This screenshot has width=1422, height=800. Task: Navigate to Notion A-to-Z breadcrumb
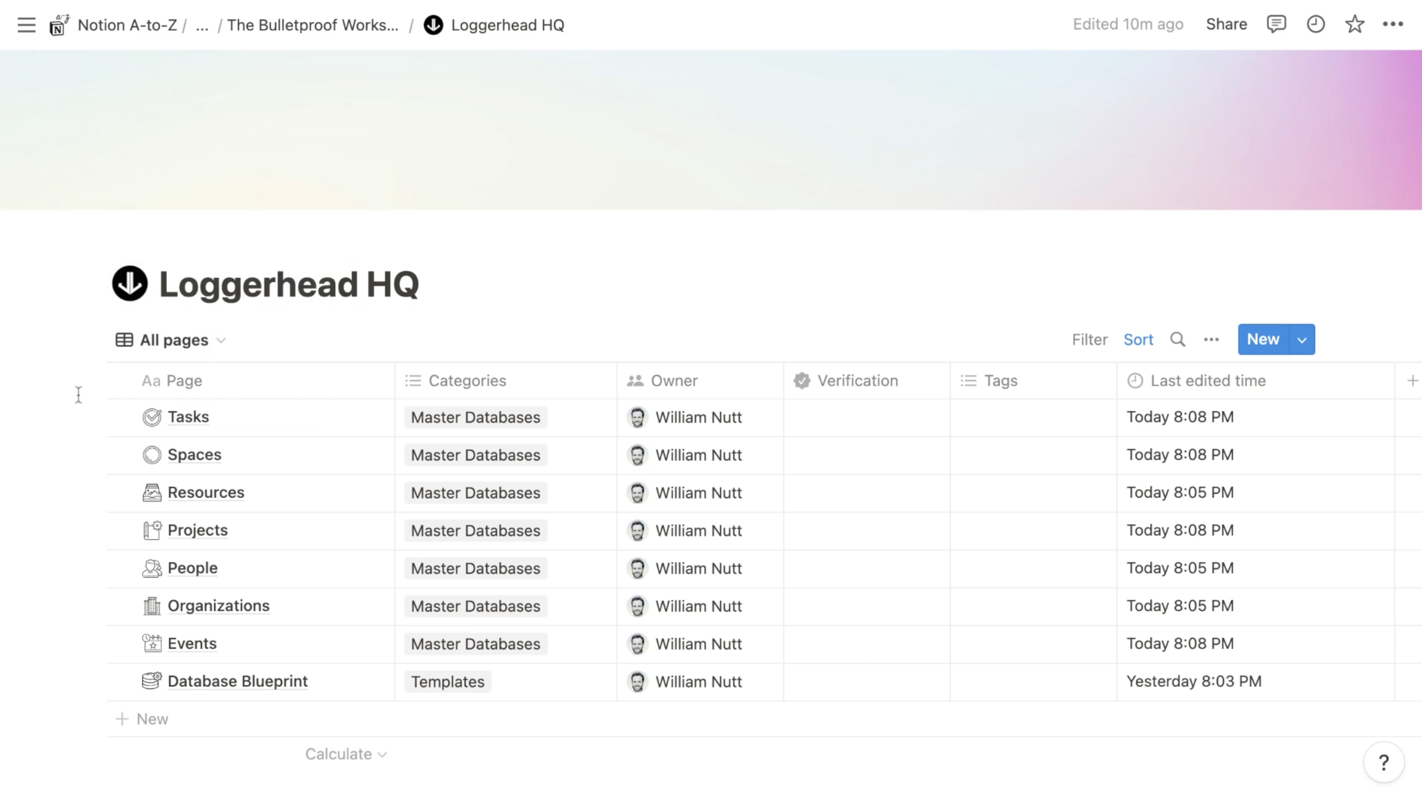pos(126,25)
